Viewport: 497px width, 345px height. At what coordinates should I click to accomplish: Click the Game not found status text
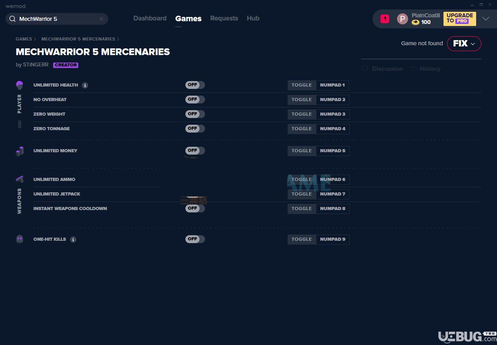(422, 43)
